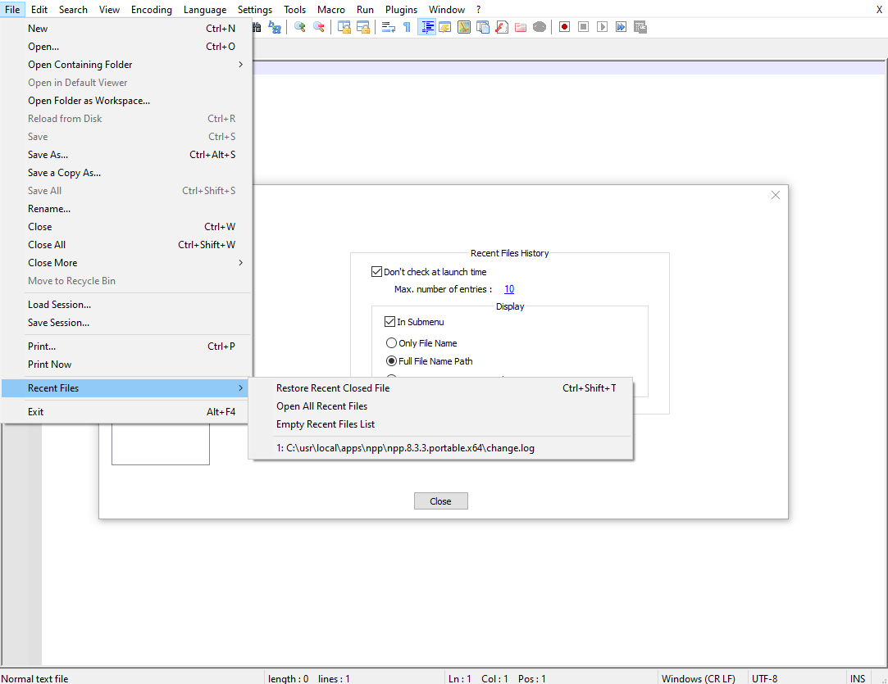Expand the Recent Files submenu

(126, 388)
